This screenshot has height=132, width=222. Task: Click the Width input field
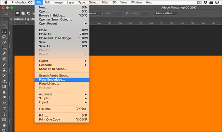[117, 13]
